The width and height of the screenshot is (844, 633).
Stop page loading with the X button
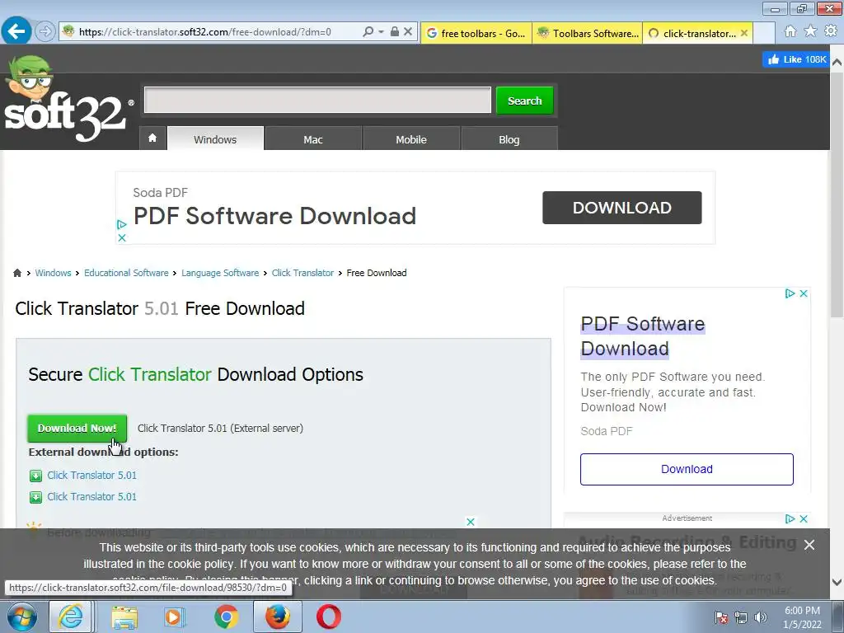coord(408,32)
